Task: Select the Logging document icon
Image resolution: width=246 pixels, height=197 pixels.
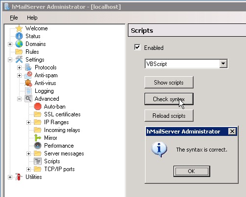Action: point(28,91)
